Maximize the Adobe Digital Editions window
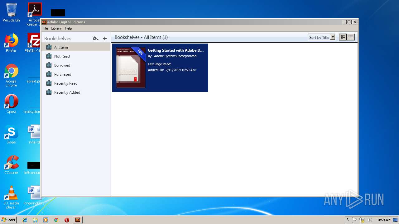This screenshot has height=224, width=399. pos(349,22)
